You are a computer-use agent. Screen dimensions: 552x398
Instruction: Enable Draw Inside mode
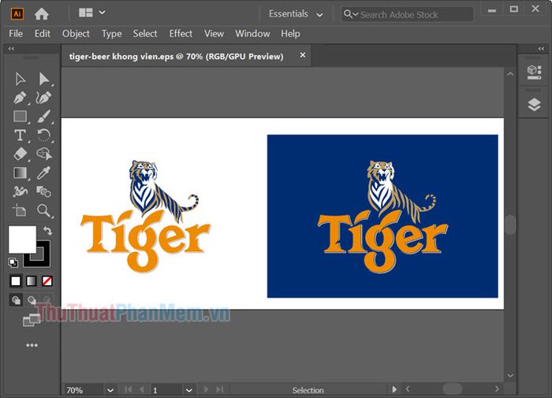[47, 300]
